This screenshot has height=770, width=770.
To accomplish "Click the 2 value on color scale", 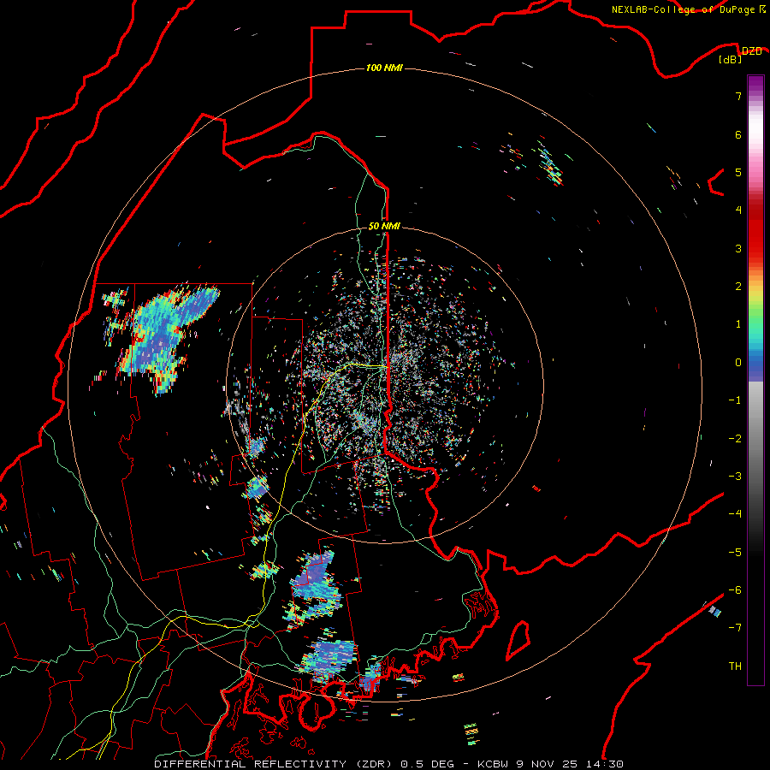I will 738,287.
